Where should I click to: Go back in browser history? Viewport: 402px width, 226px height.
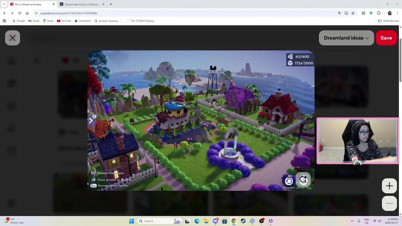pyautogui.click(x=4, y=13)
